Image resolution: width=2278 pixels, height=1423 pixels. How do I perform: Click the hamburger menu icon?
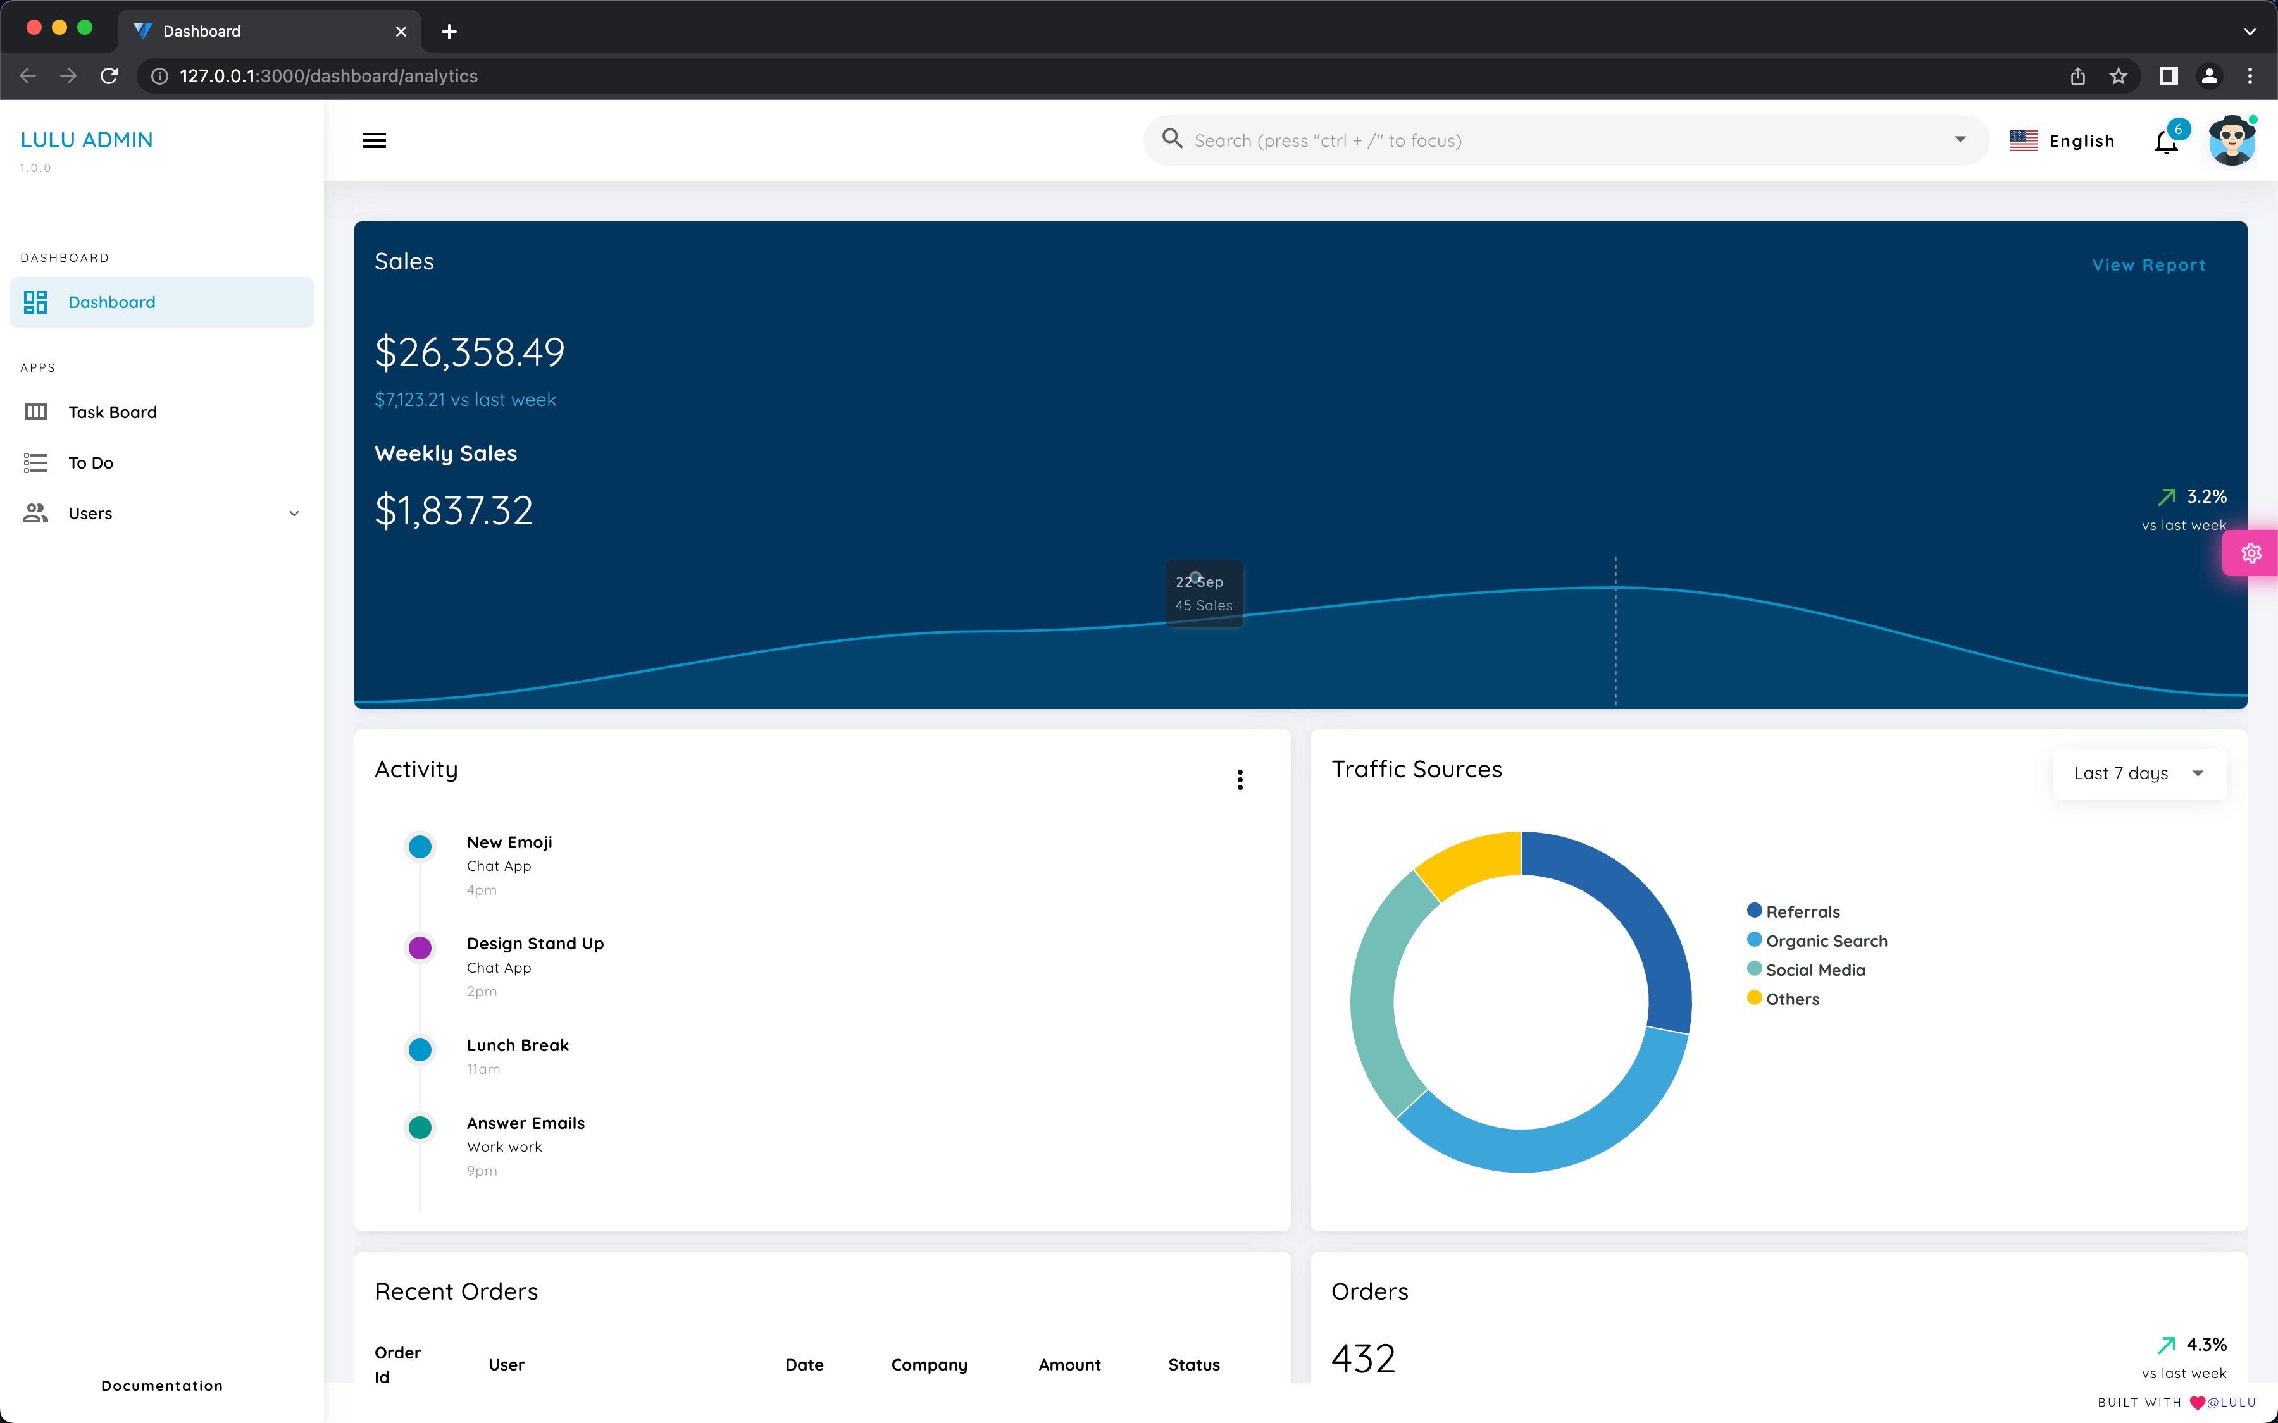pos(374,140)
